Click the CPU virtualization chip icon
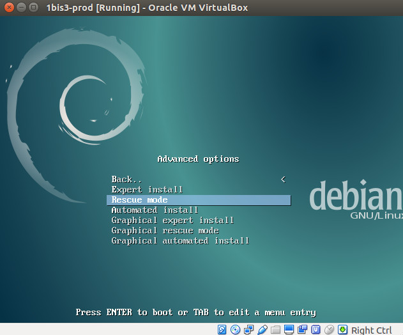The height and width of the screenshot is (335, 403). pyautogui.click(x=316, y=330)
